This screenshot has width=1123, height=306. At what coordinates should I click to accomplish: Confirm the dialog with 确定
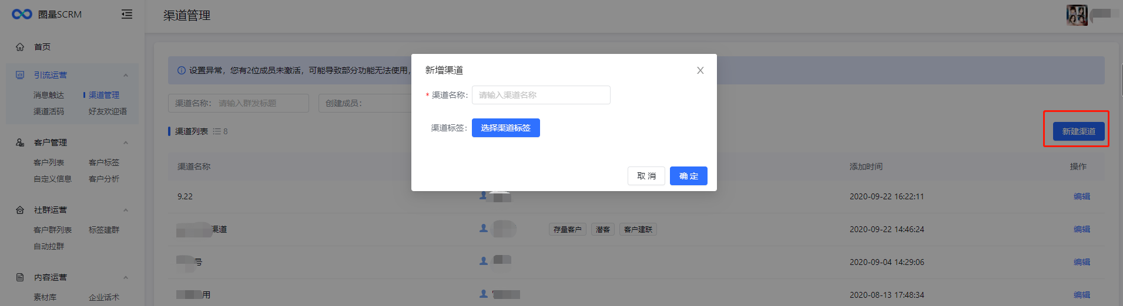click(688, 176)
